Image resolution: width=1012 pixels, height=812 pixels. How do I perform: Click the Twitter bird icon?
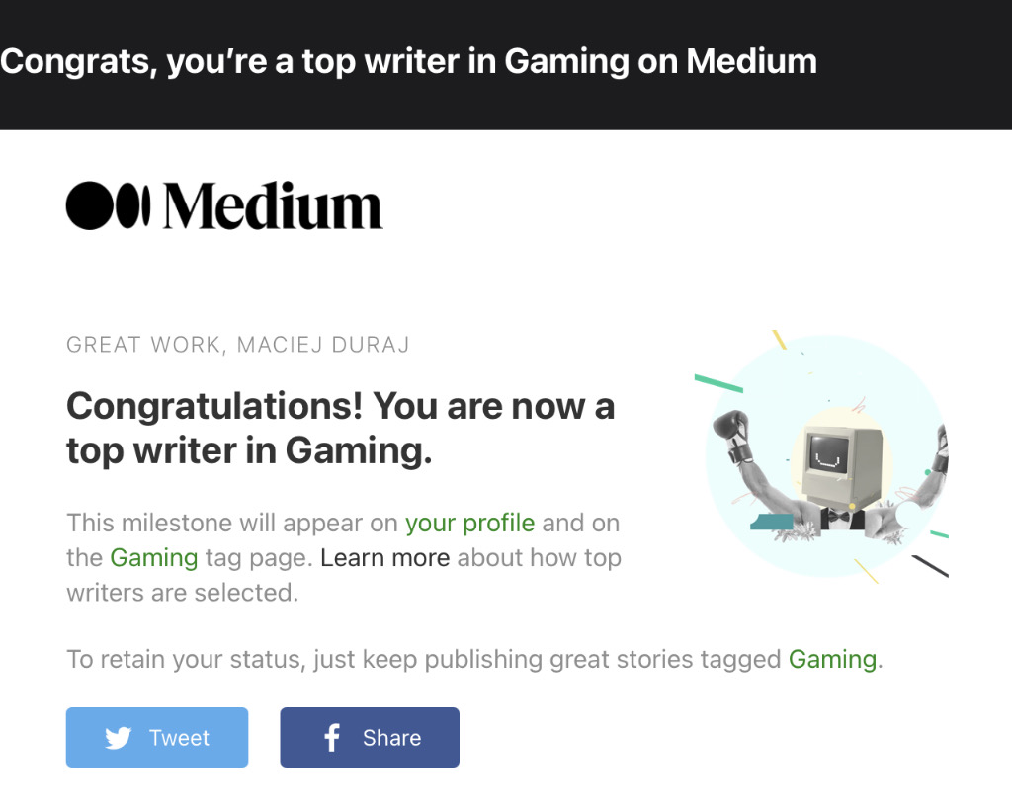click(119, 738)
